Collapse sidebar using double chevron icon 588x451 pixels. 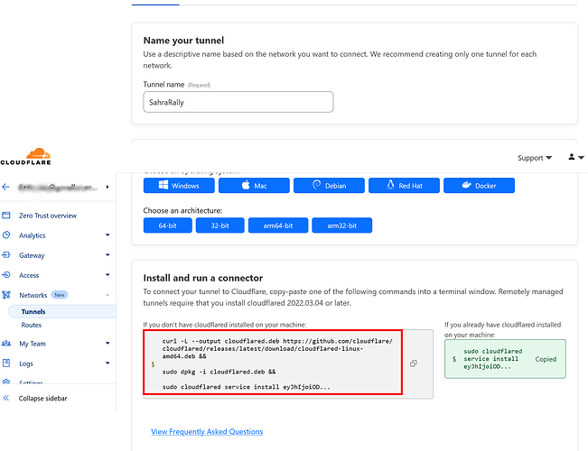click(x=6, y=398)
